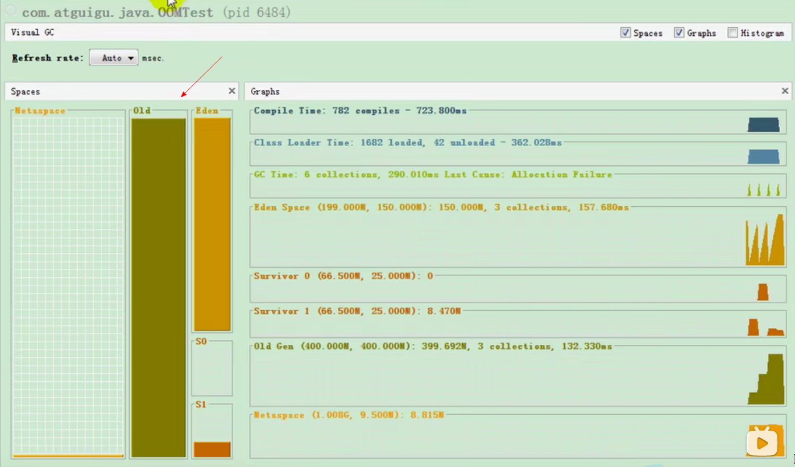Click the Eden Space graph title
795x467 pixels.
click(x=441, y=207)
